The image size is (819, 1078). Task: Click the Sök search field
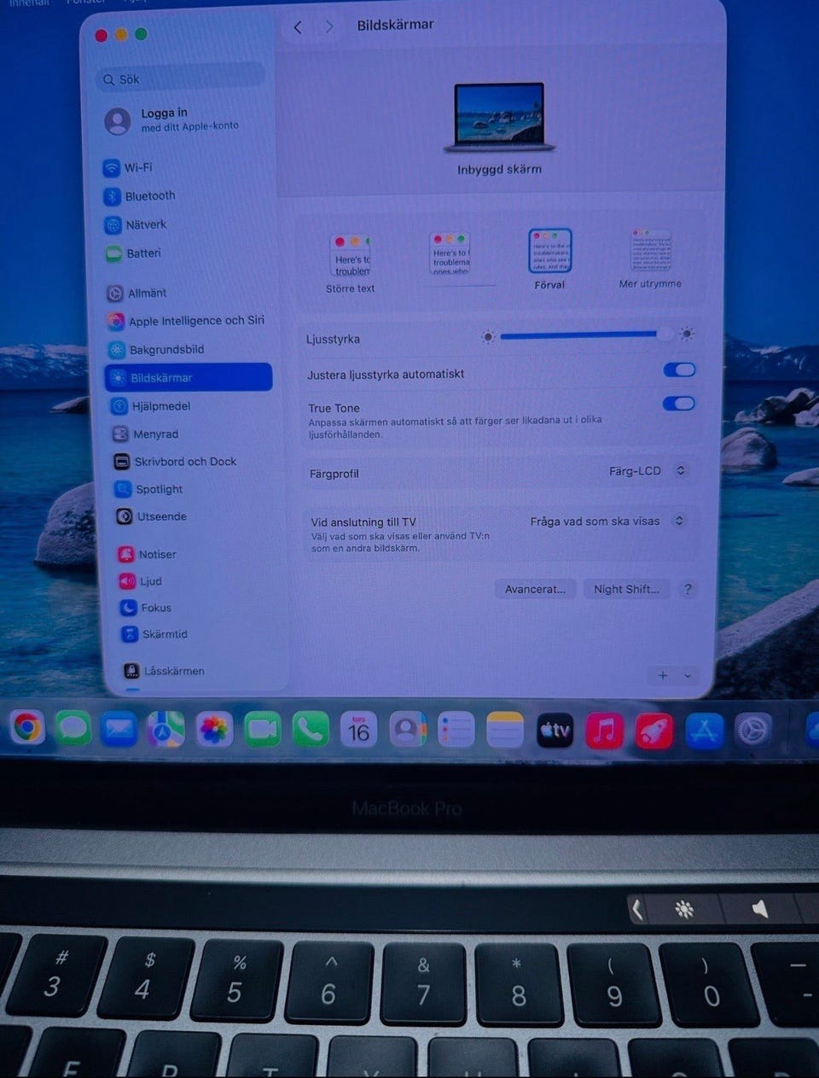click(181, 79)
